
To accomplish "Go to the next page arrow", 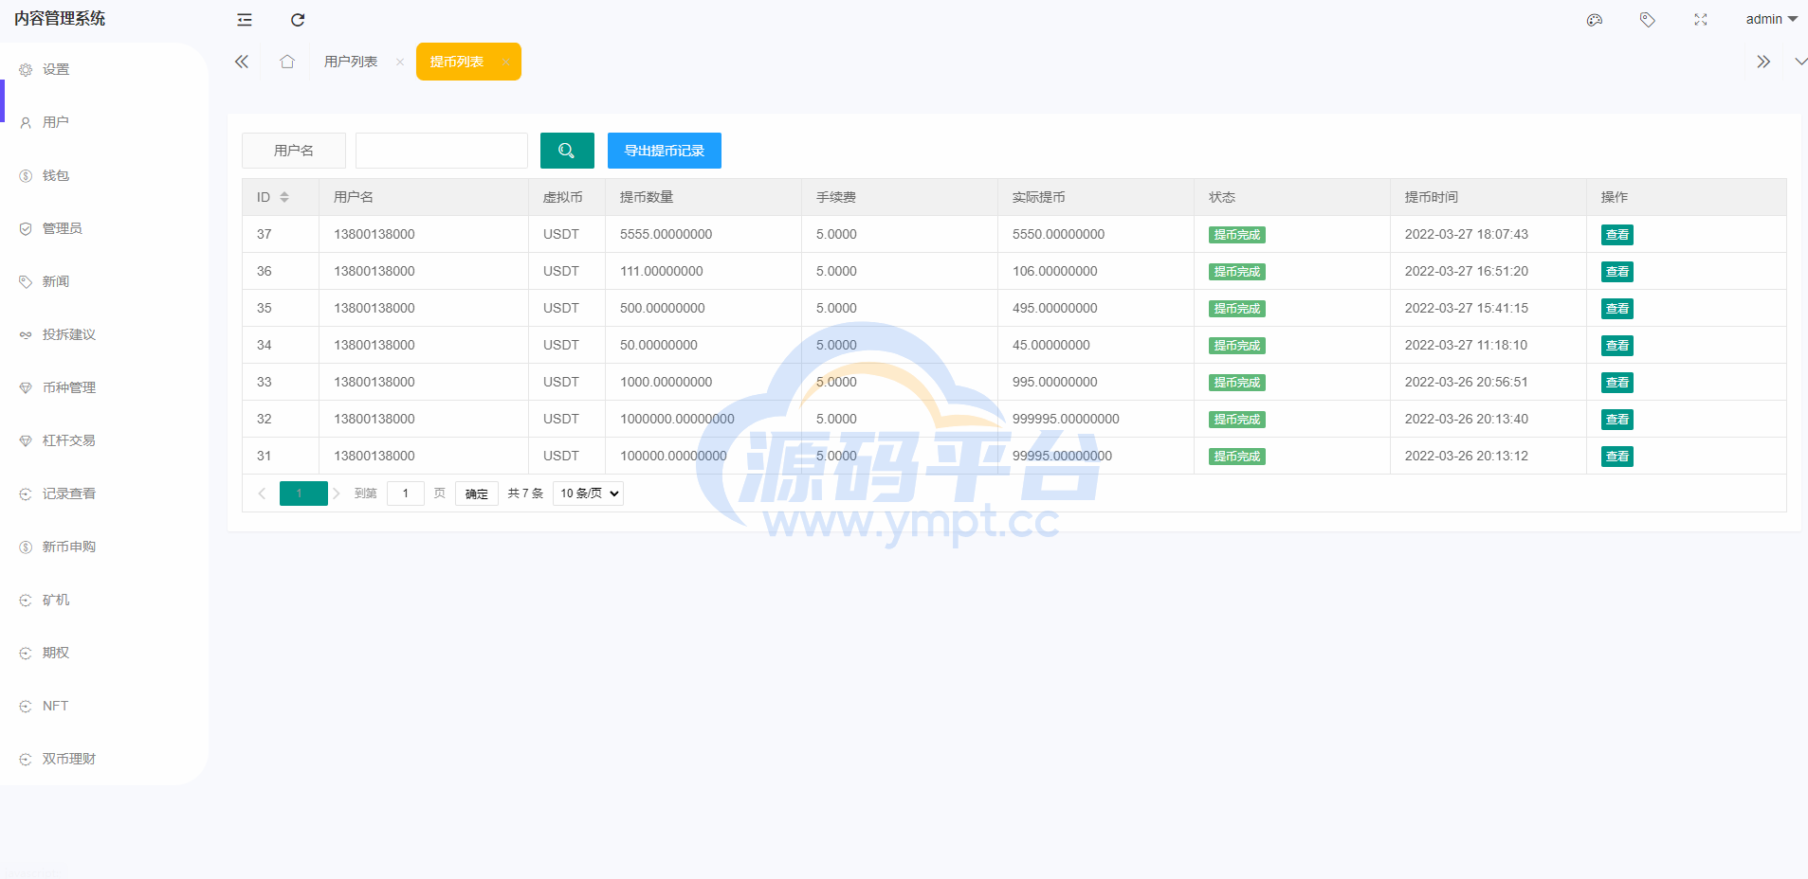I will (x=337, y=493).
